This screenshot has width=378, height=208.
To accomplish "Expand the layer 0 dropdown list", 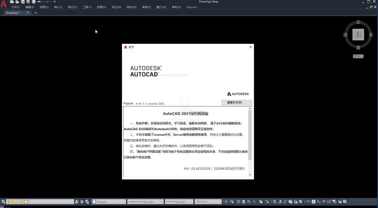I will click(x=71, y=202).
